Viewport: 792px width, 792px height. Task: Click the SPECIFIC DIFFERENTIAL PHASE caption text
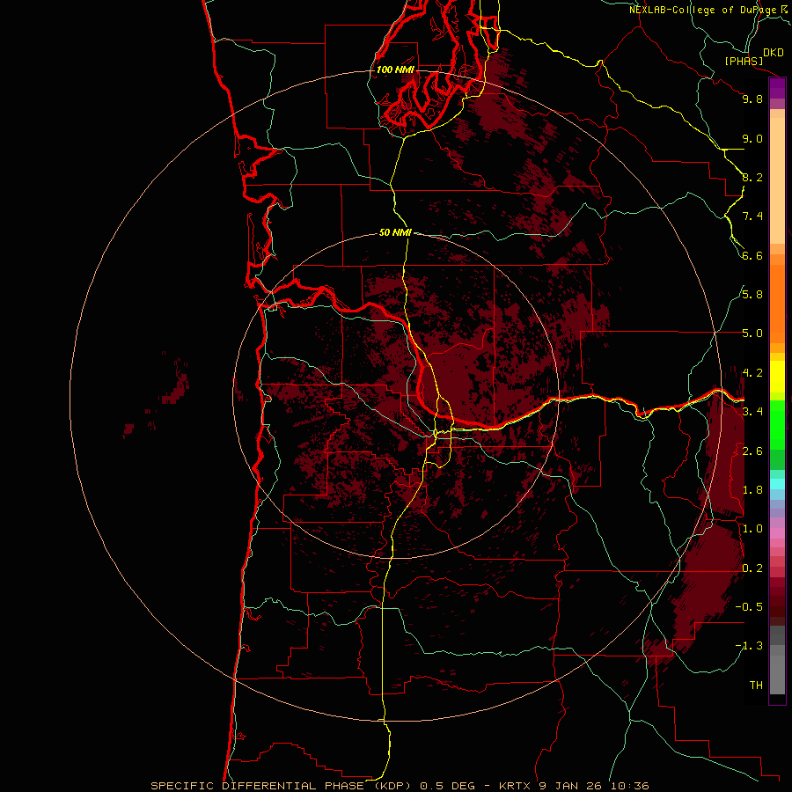[257, 786]
